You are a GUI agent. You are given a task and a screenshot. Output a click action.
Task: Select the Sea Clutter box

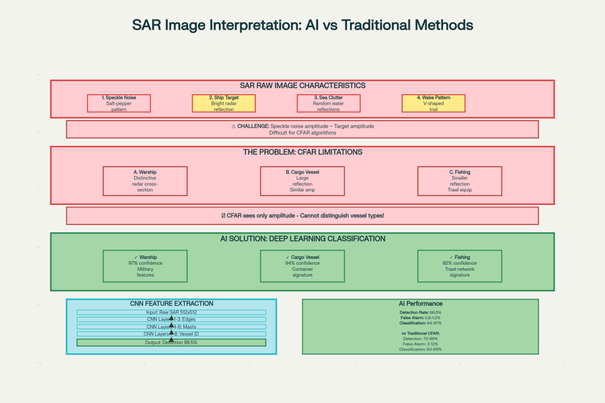click(328, 103)
